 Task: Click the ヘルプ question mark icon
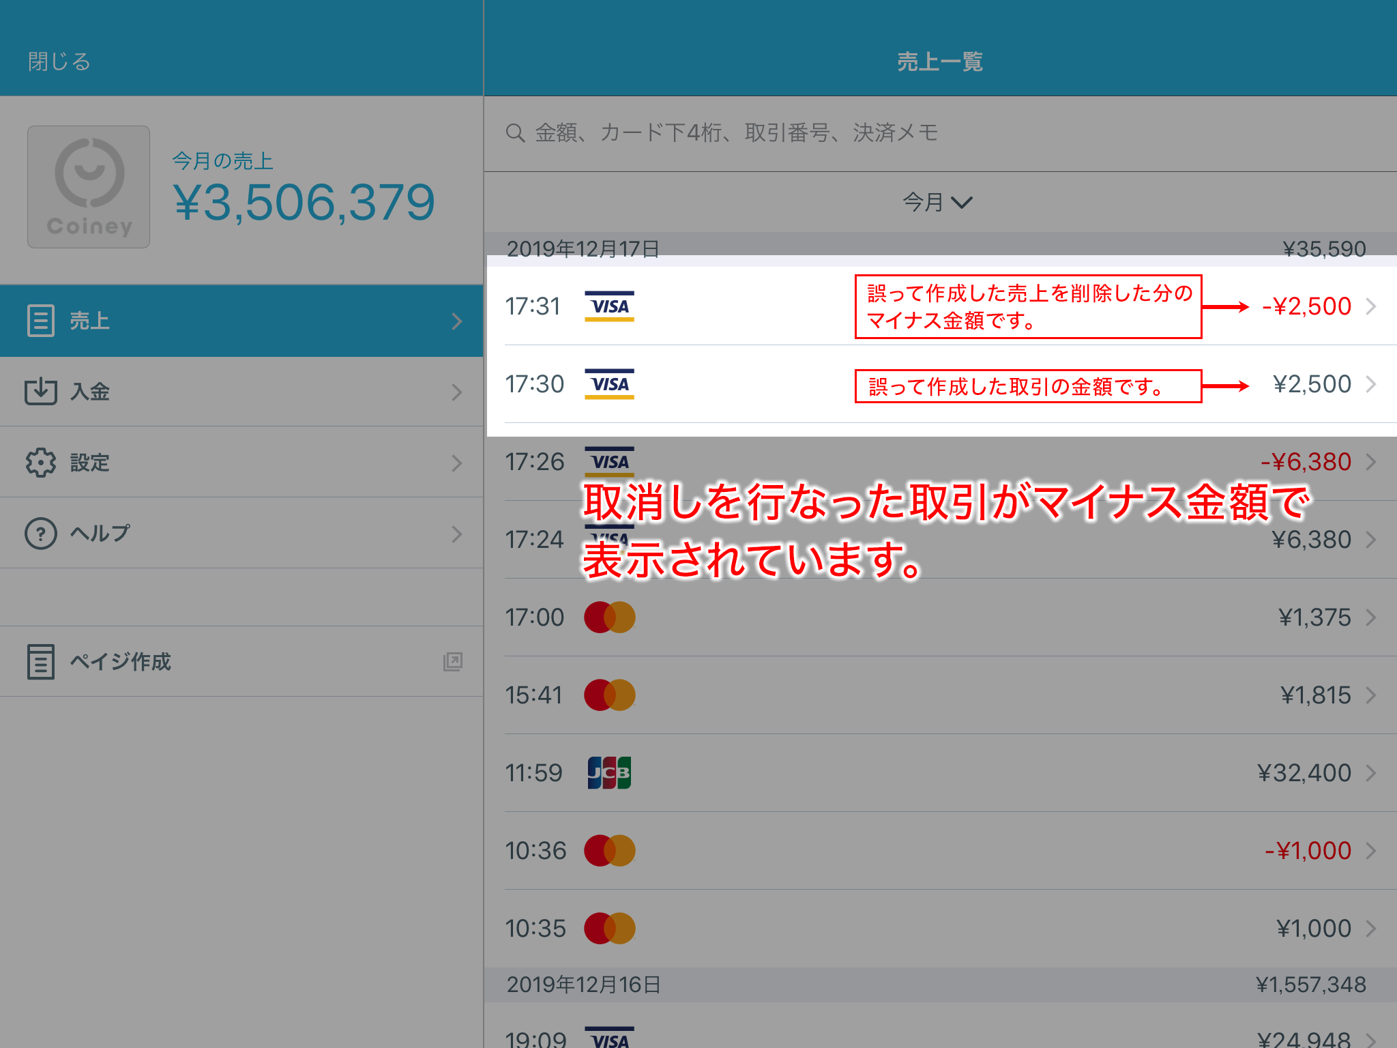[41, 534]
